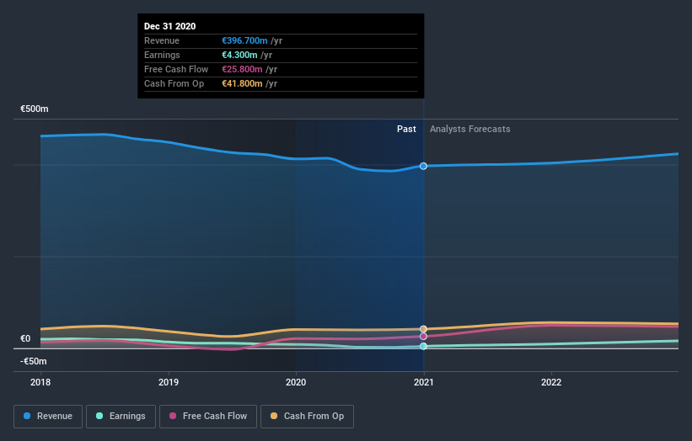Click the Revenue row label in tooltip
The width and height of the screenshot is (692, 441).
[162, 40]
